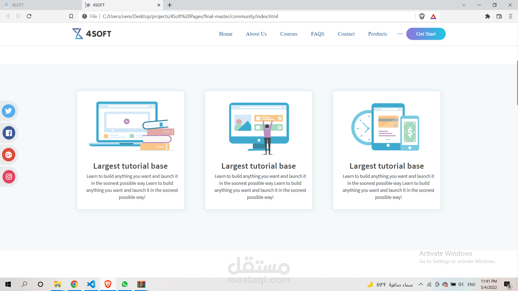Viewport: 518px width, 291px height.
Task: Click the Facebook sidebar icon
Action: [x=9, y=133]
